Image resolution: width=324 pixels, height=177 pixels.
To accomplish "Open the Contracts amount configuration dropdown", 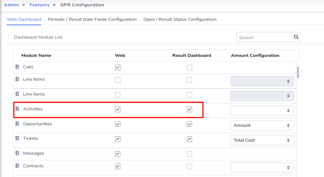I will 262,167.
